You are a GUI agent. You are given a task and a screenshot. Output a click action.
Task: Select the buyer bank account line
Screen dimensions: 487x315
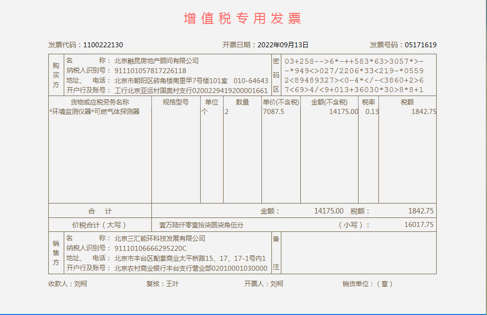pos(191,90)
